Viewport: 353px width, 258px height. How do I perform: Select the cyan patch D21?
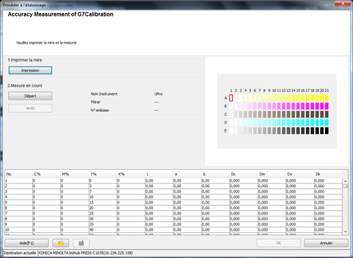click(x=326, y=123)
